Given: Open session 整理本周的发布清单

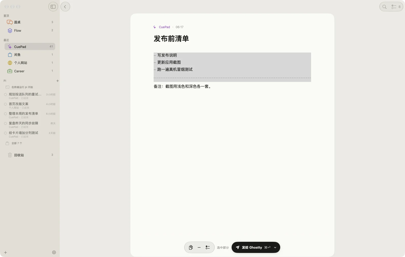Looking at the screenshot, I should point(30,115).
